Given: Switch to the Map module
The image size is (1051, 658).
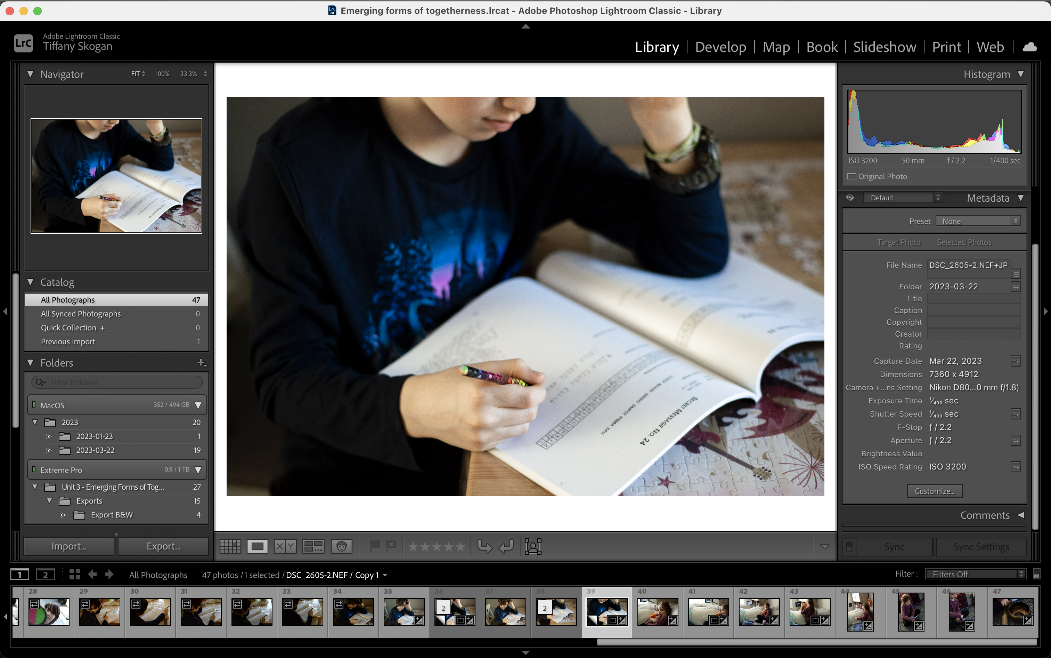Looking at the screenshot, I should coord(776,47).
